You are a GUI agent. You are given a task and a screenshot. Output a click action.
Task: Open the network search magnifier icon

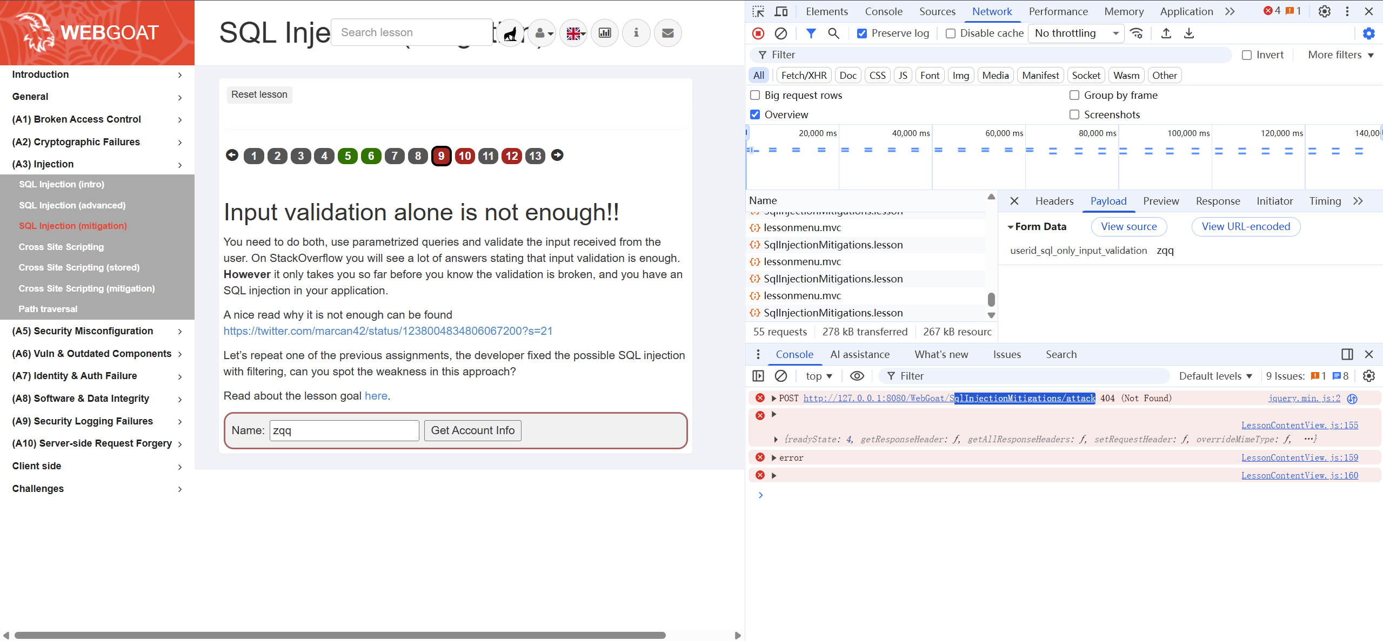point(833,33)
